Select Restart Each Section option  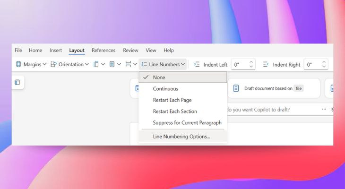click(x=183, y=112)
